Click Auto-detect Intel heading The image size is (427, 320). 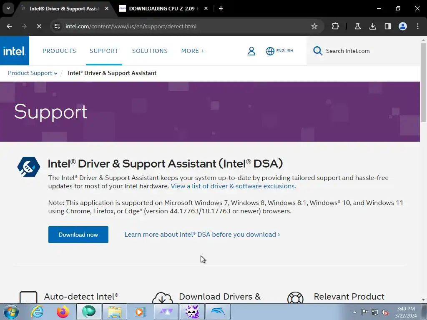(81, 296)
